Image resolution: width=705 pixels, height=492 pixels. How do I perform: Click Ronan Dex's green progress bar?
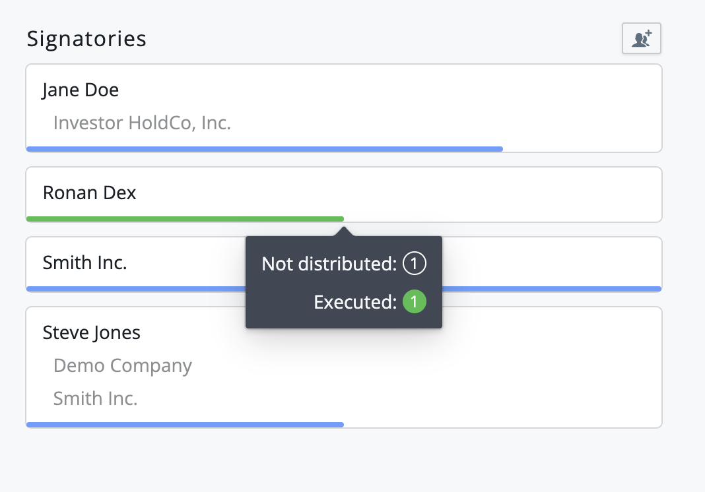pyautogui.click(x=185, y=218)
